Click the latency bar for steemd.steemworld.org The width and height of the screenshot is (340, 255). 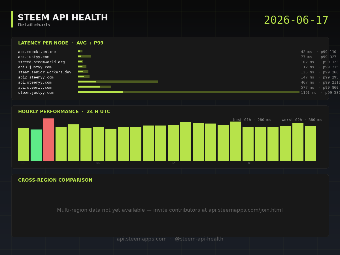[80, 61]
